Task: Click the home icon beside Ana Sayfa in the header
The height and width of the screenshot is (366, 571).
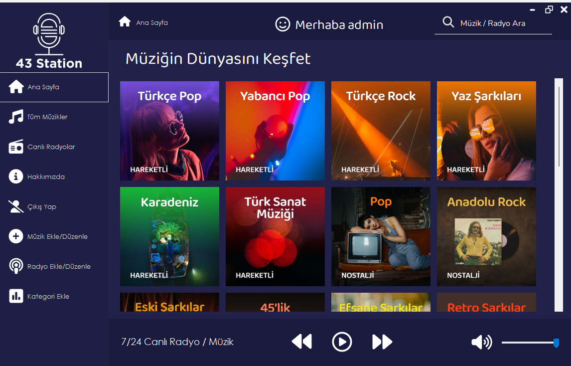Action: (125, 21)
